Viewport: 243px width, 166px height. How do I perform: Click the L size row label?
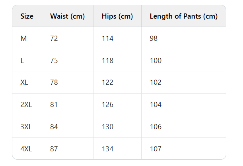point(22,61)
